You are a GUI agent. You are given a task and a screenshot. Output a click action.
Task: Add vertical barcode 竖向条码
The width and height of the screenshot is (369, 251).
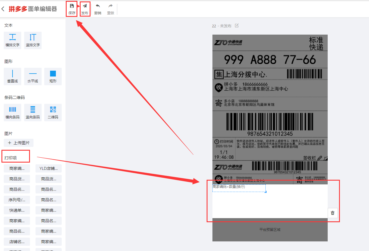[33, 113]
